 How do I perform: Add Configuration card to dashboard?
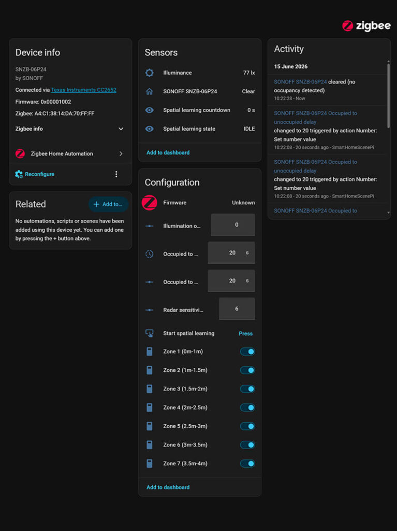click(168, 487)
